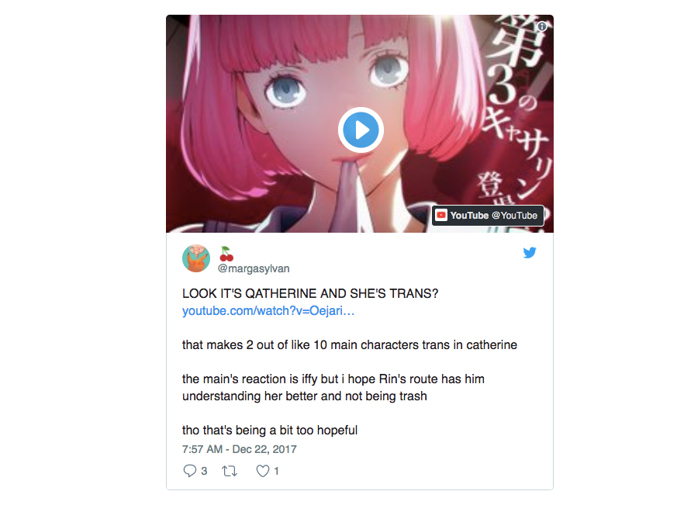Screen dimensions: 677x505
Task: Retweet using the retweet arrows icon
Action: pyautogui.click(x=230, y=471)
